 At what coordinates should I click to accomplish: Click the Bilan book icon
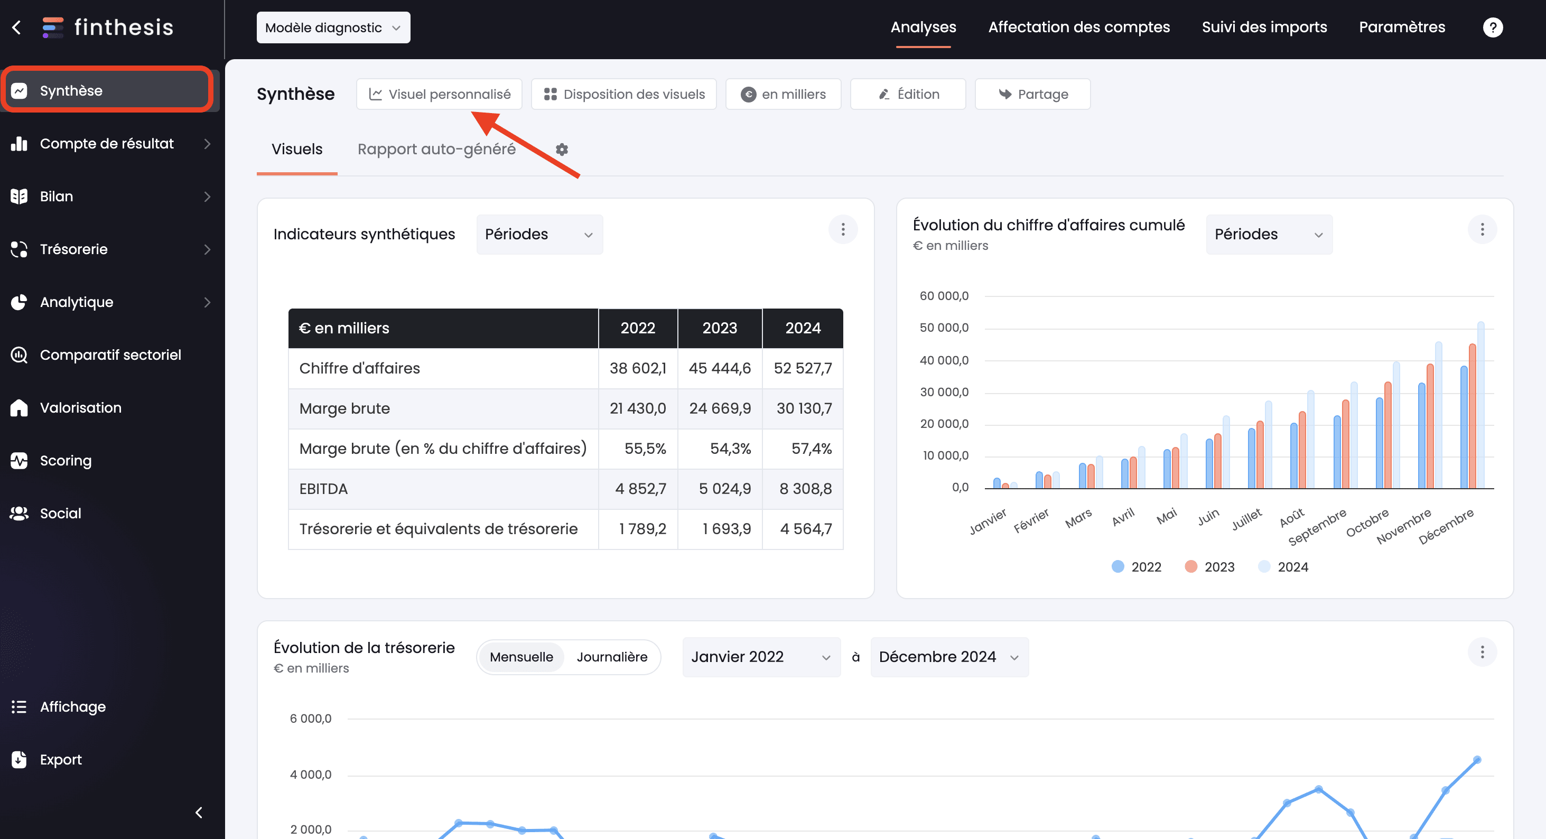pyautogui.click(x=19, y=196)
